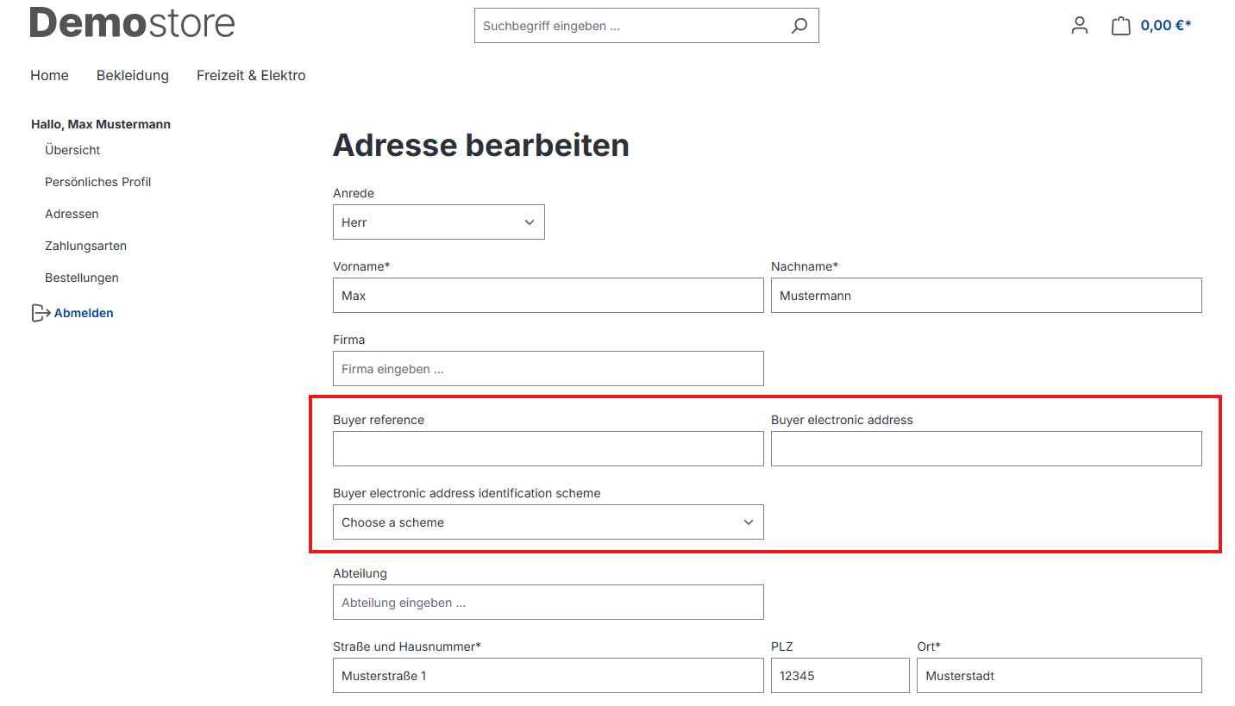This screenshot has width=1235, height=706.
Task: Click the cart total 0,00 € amount
Action: 1165,26
